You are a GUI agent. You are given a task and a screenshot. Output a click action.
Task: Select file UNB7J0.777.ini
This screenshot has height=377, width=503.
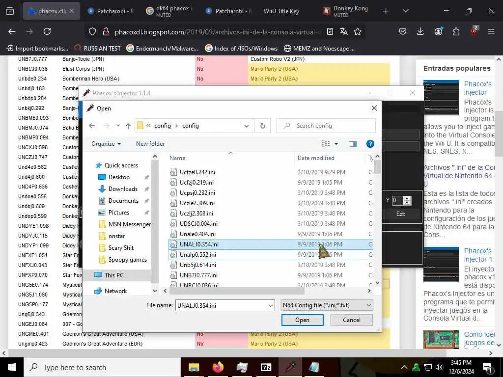(x=198, y=275)
